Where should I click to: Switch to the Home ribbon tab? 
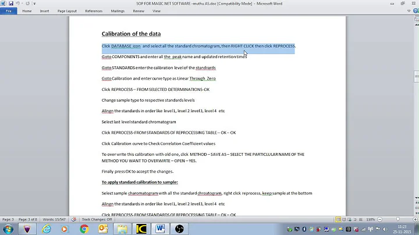pos(27,11)
